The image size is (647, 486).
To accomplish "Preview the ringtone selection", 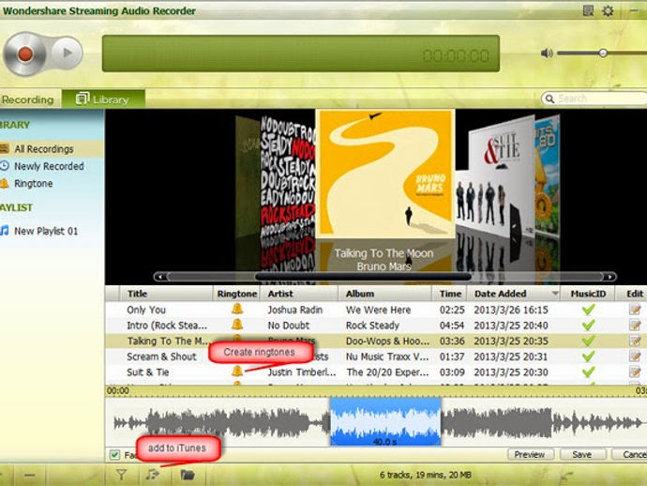I will [x=530, y=454].
